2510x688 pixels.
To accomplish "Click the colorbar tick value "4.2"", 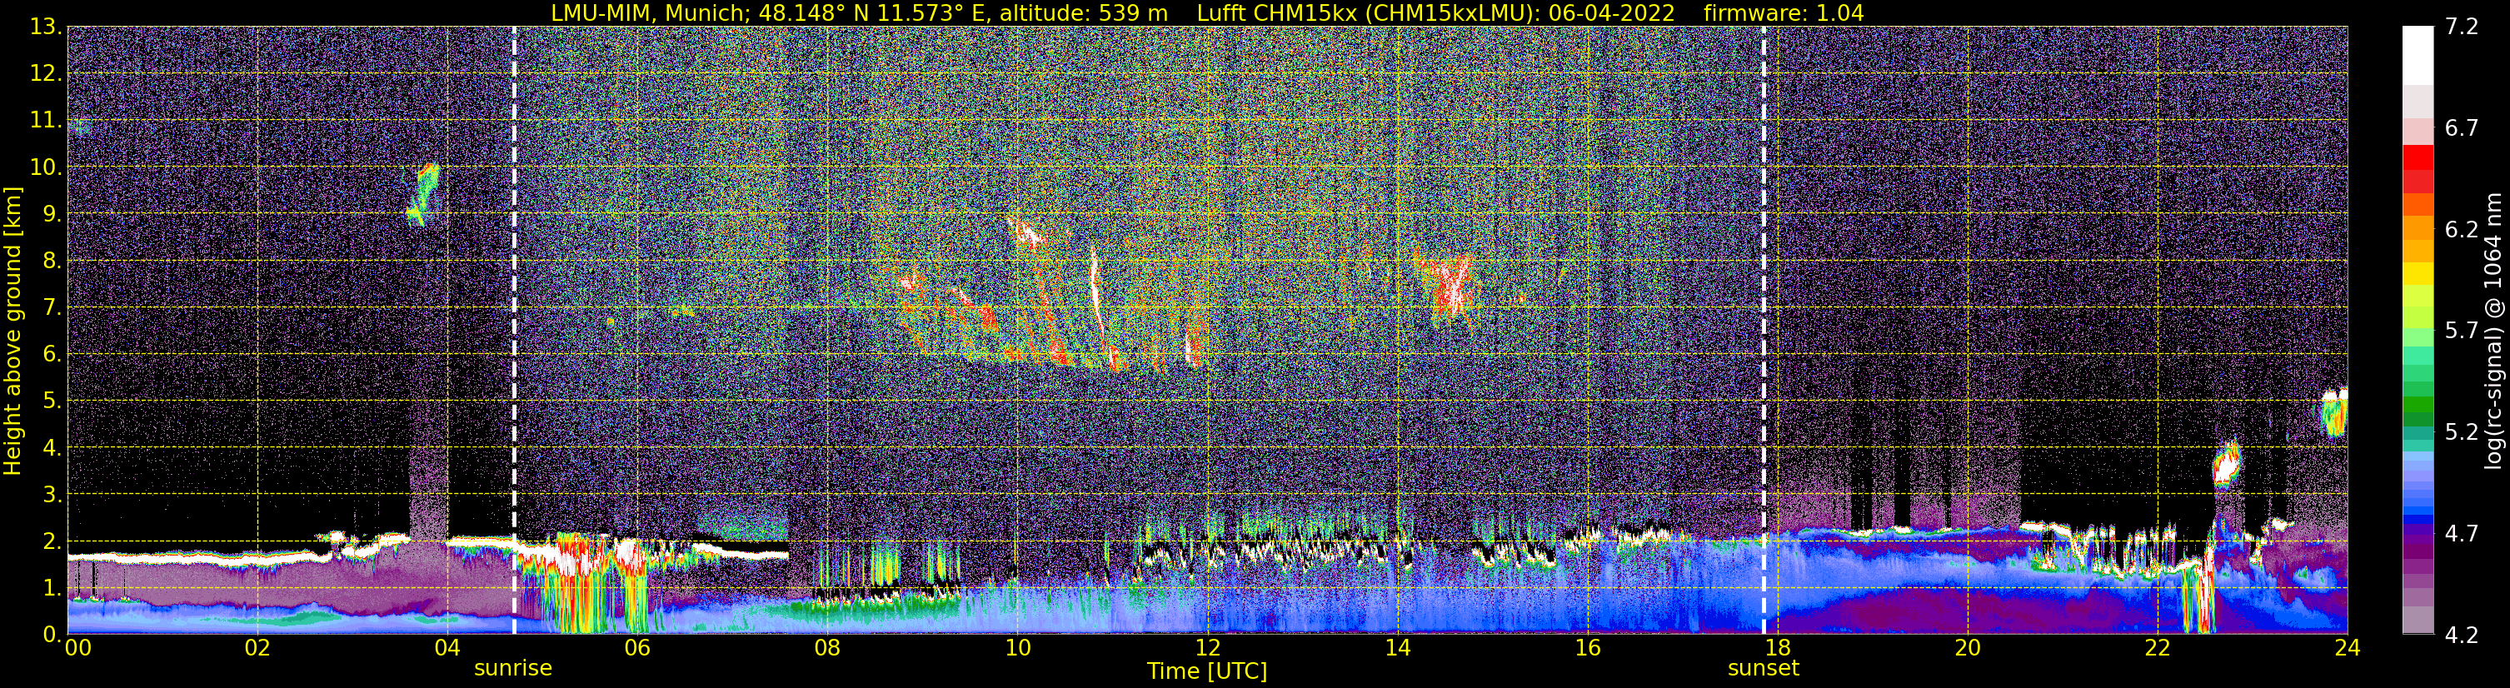I will [2462, 636].
